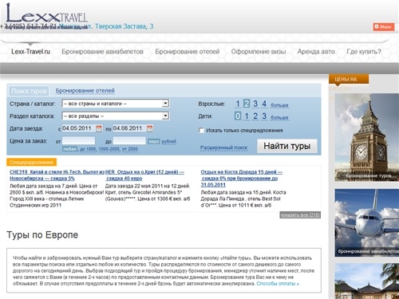The image size is (399, 299).
Task: Click the resort bungalow thumbnail
Action: pyautogui.click(x=367, y=281)
